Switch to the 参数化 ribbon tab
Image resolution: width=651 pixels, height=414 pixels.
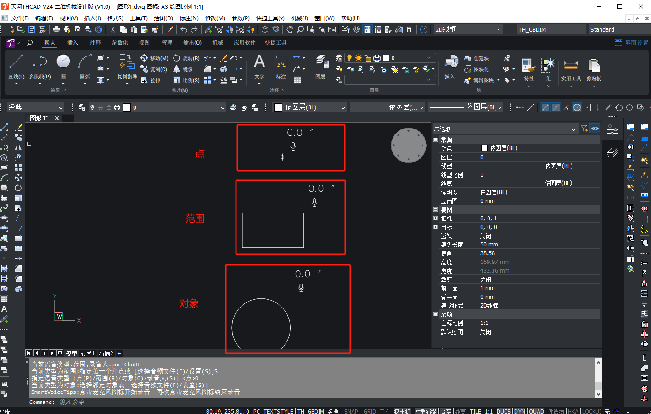[x=120, y=43]
